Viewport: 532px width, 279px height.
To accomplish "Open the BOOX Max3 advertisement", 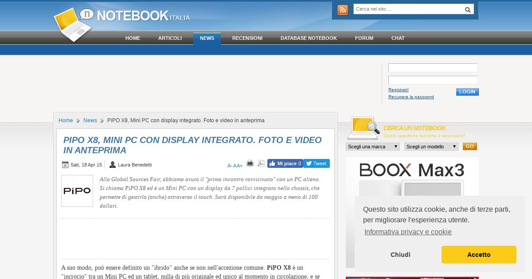I will [x=412, y=213].
